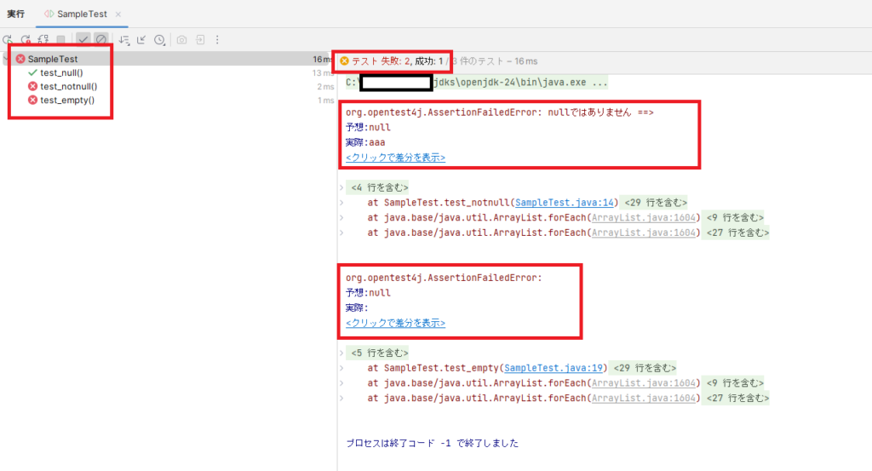Switch to the 実行 tab
Screen dimensions: 872x471
15,14
